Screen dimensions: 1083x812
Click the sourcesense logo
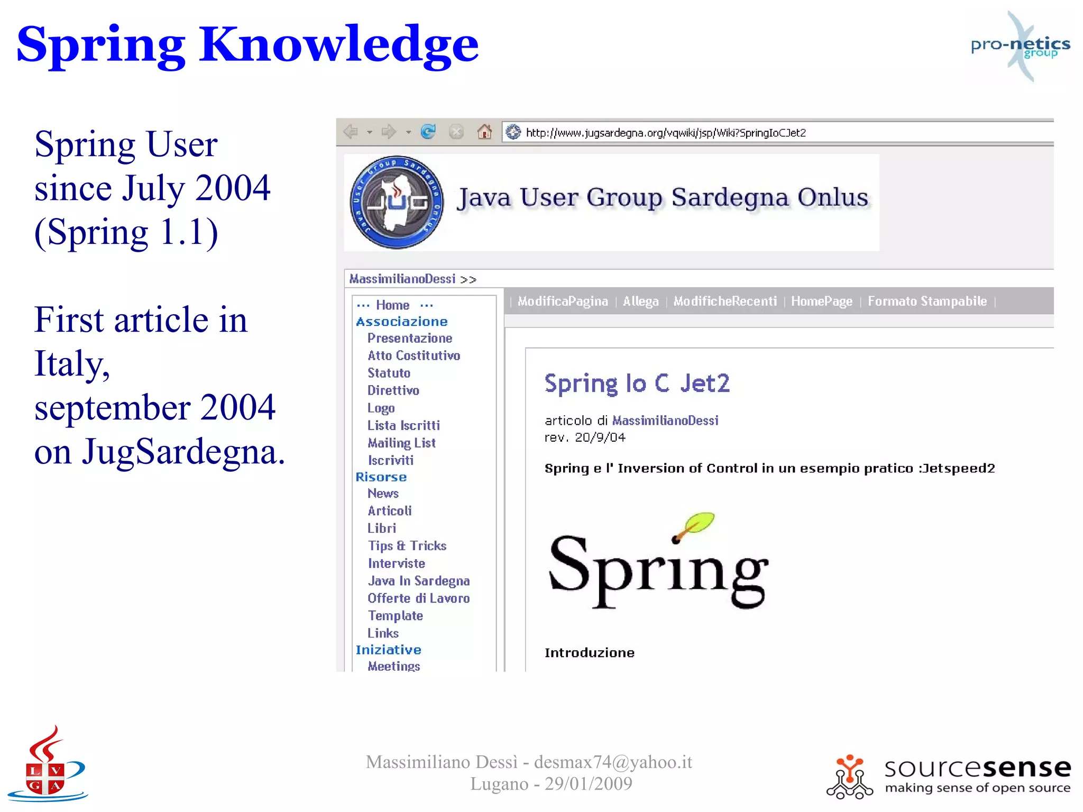tap(949, 776)
